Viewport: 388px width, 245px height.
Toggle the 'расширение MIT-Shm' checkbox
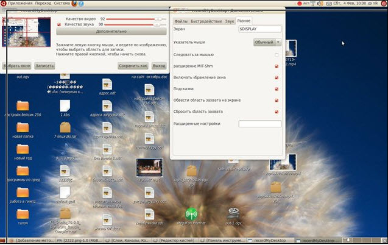(277, 66)
